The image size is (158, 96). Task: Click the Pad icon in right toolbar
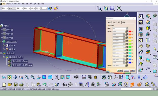[141, 16]
